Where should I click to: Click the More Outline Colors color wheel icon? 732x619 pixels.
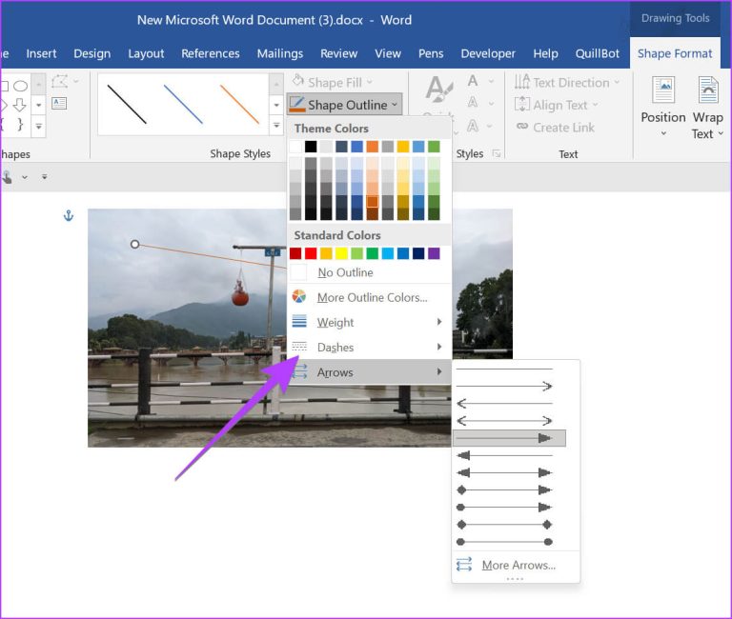point(299,297)
